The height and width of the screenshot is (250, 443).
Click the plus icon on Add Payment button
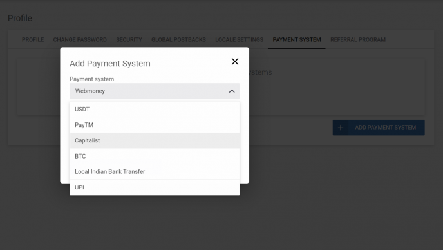[341, 128]
